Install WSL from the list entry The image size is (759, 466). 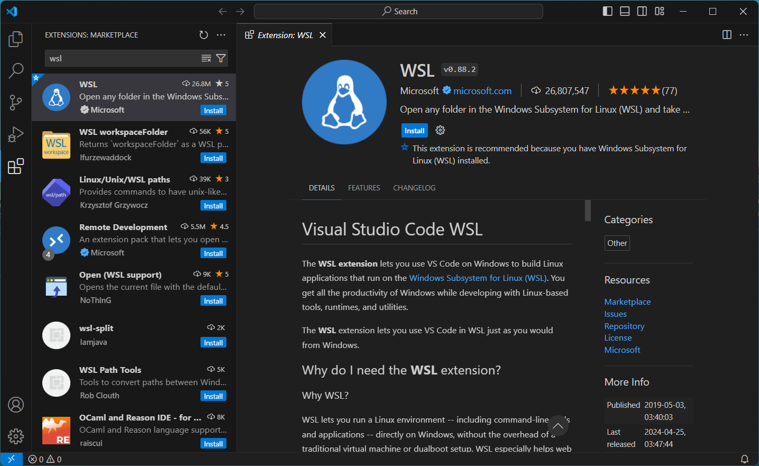click(213, 111)
